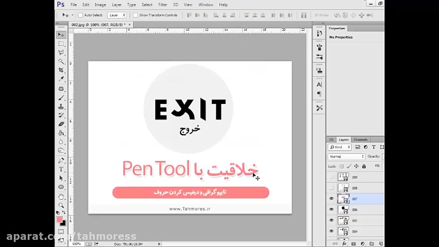Click the 100% zoom level field

[x=77, y=244]
